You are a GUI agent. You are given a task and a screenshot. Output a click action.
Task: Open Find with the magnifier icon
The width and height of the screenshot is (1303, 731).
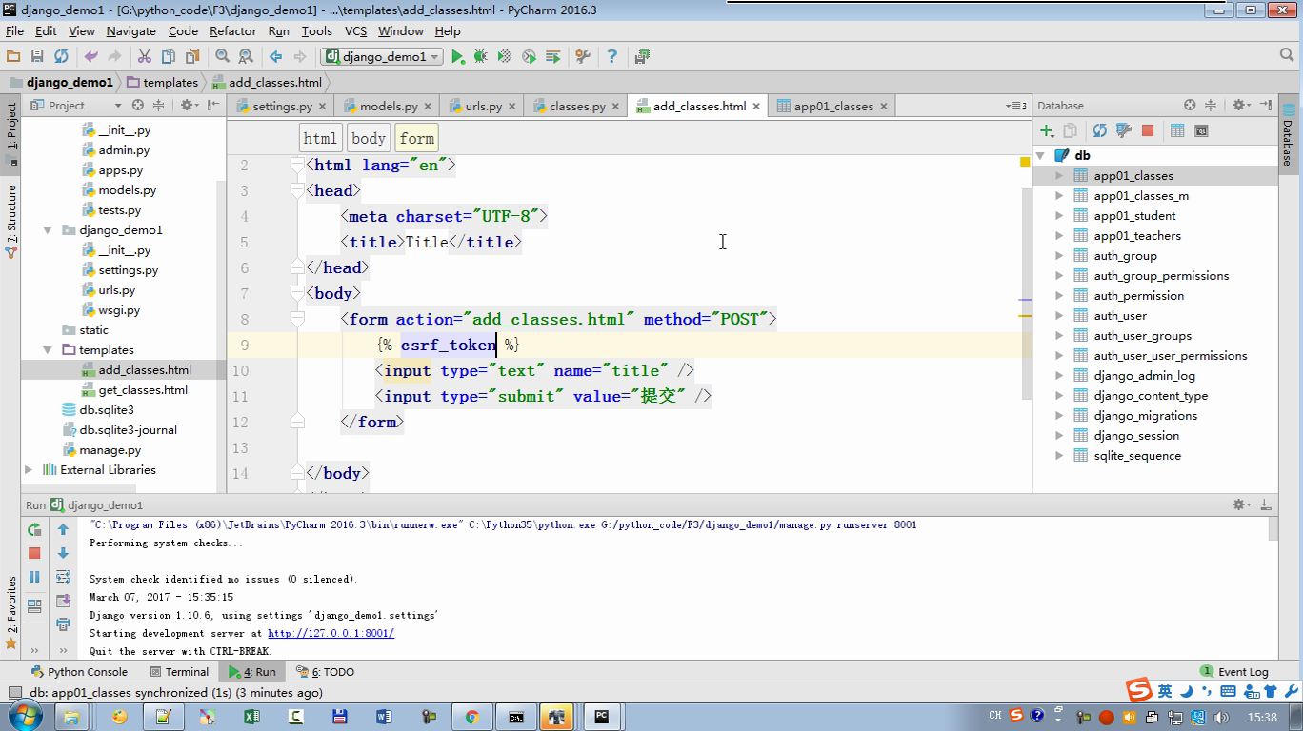[222, 57]
